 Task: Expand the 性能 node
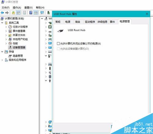tap(6, 43)
